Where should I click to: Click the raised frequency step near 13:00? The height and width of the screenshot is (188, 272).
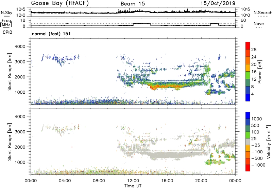point(142,23)
